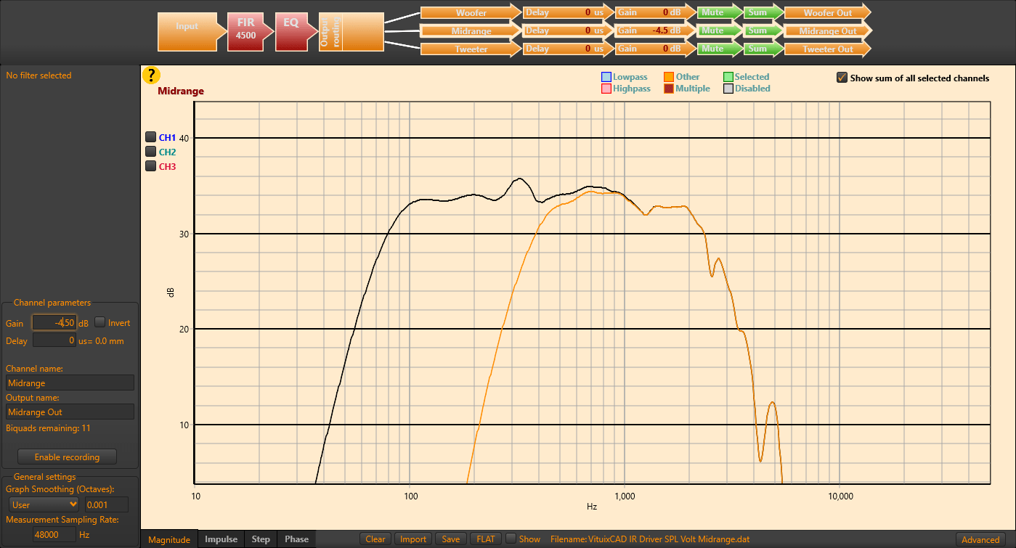
Task: Click the Disabled gray legend swatch
Action: [x=728, y=89]
